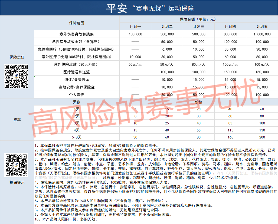The image size is (278, 224).
Task: Click the 300,000 value in 计划二
Action: point(167,34)
